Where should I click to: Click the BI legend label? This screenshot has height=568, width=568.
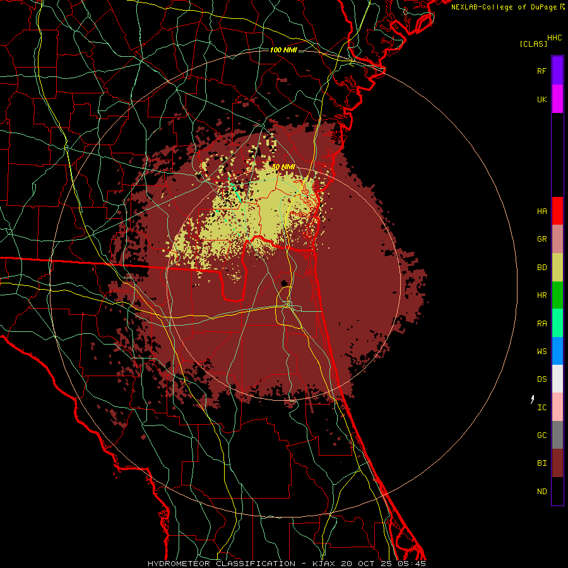pos(541,463)
